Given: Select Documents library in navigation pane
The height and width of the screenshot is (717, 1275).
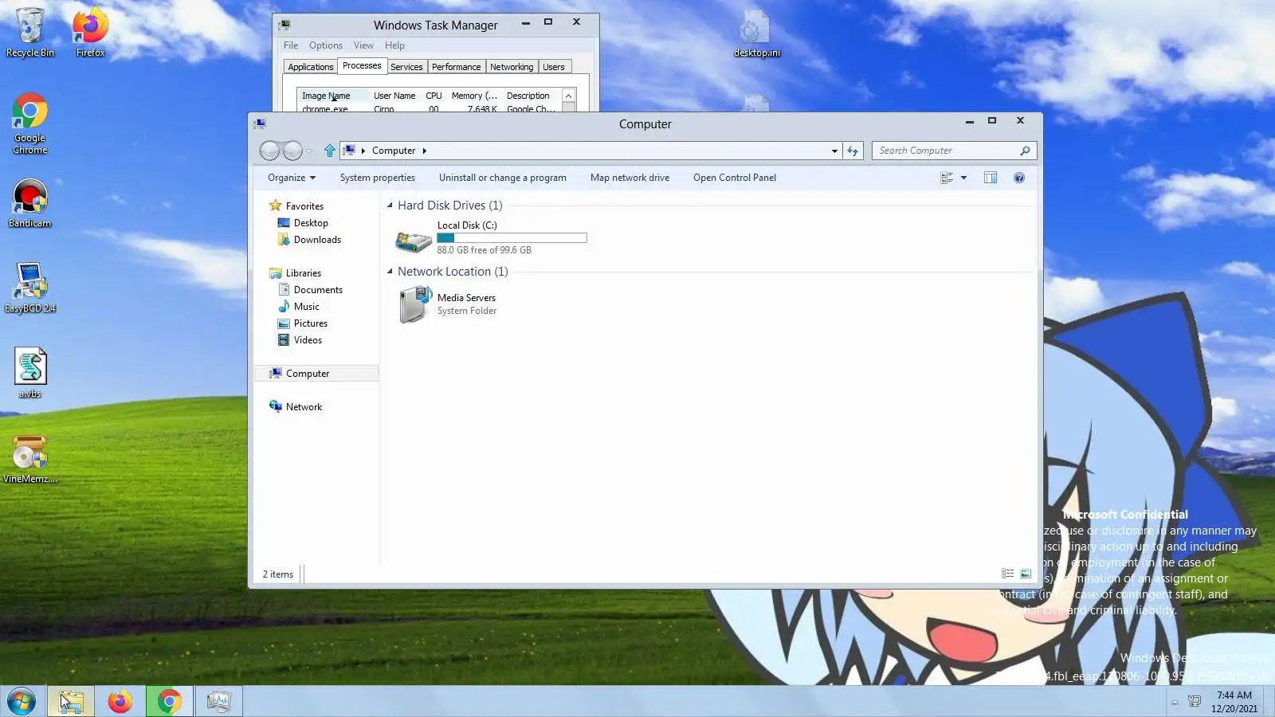Looking at the screenshot, I should (318, 290).
